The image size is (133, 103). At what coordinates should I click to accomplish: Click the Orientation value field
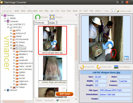pos(115,95)
